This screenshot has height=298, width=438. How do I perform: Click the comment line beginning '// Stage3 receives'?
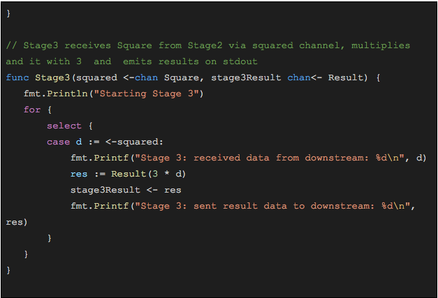click(x=207, y=45)
